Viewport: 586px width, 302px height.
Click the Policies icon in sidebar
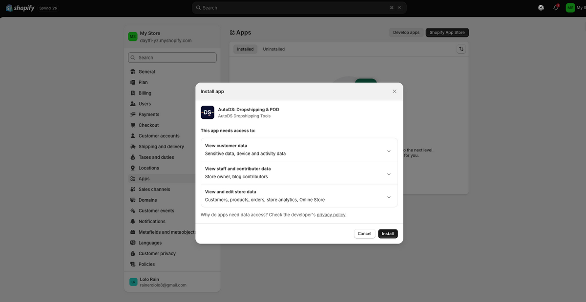(x=133, y=264)
